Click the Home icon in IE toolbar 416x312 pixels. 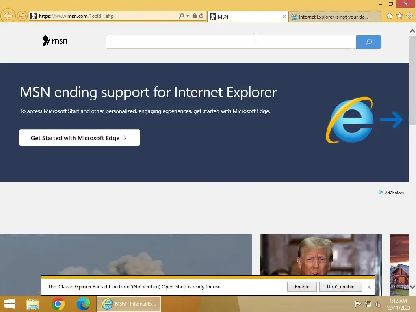(x=389, y=16)
